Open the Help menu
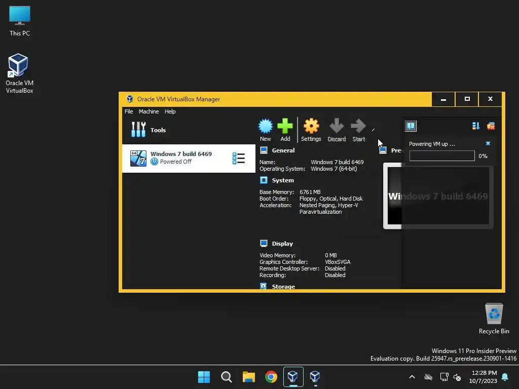This screenshot has height=389, width=519. click(170, 111)
